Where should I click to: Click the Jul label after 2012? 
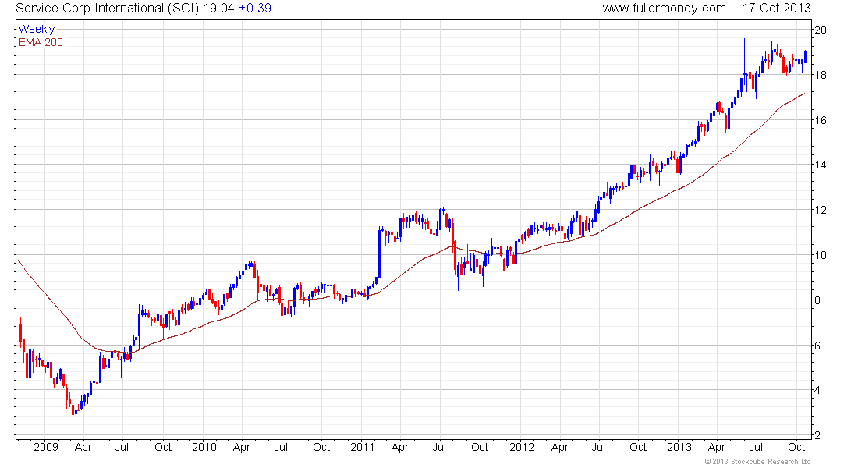tap(598, 447)
